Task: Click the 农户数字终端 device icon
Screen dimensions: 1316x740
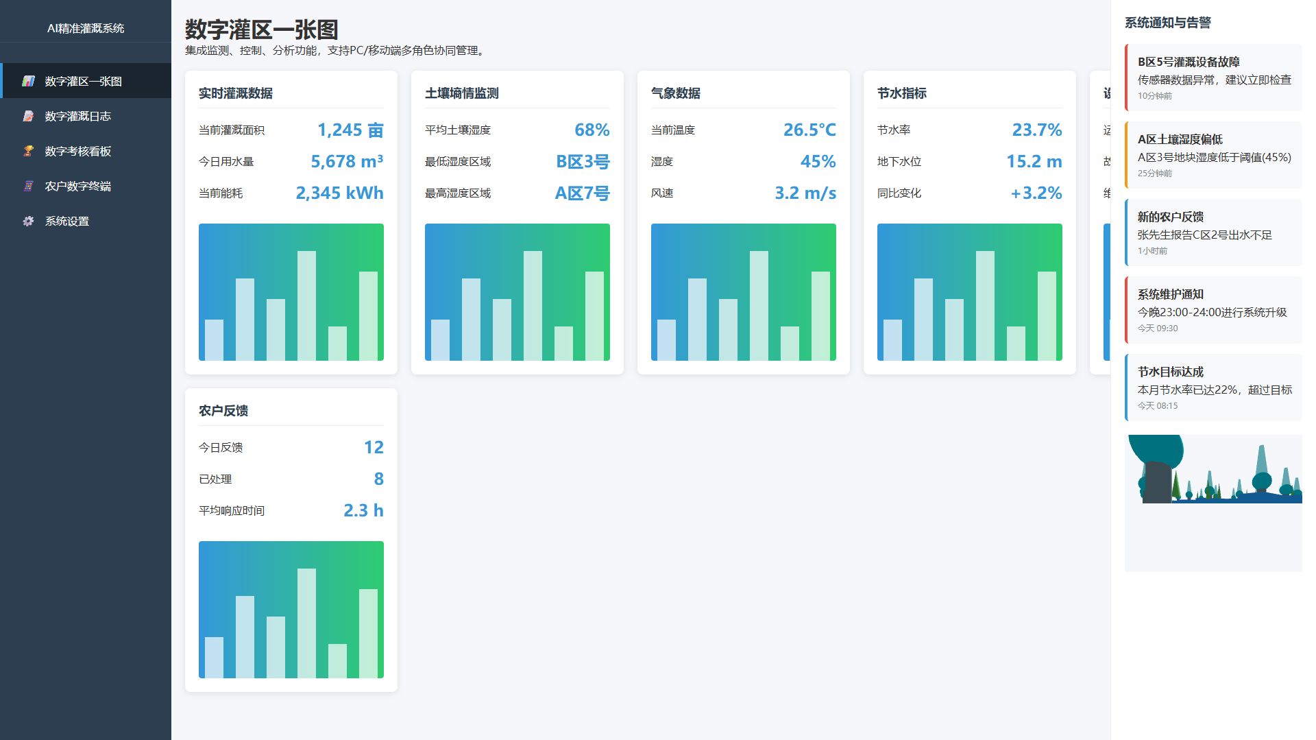Action: pyautogui.click(x=28, y=186)
